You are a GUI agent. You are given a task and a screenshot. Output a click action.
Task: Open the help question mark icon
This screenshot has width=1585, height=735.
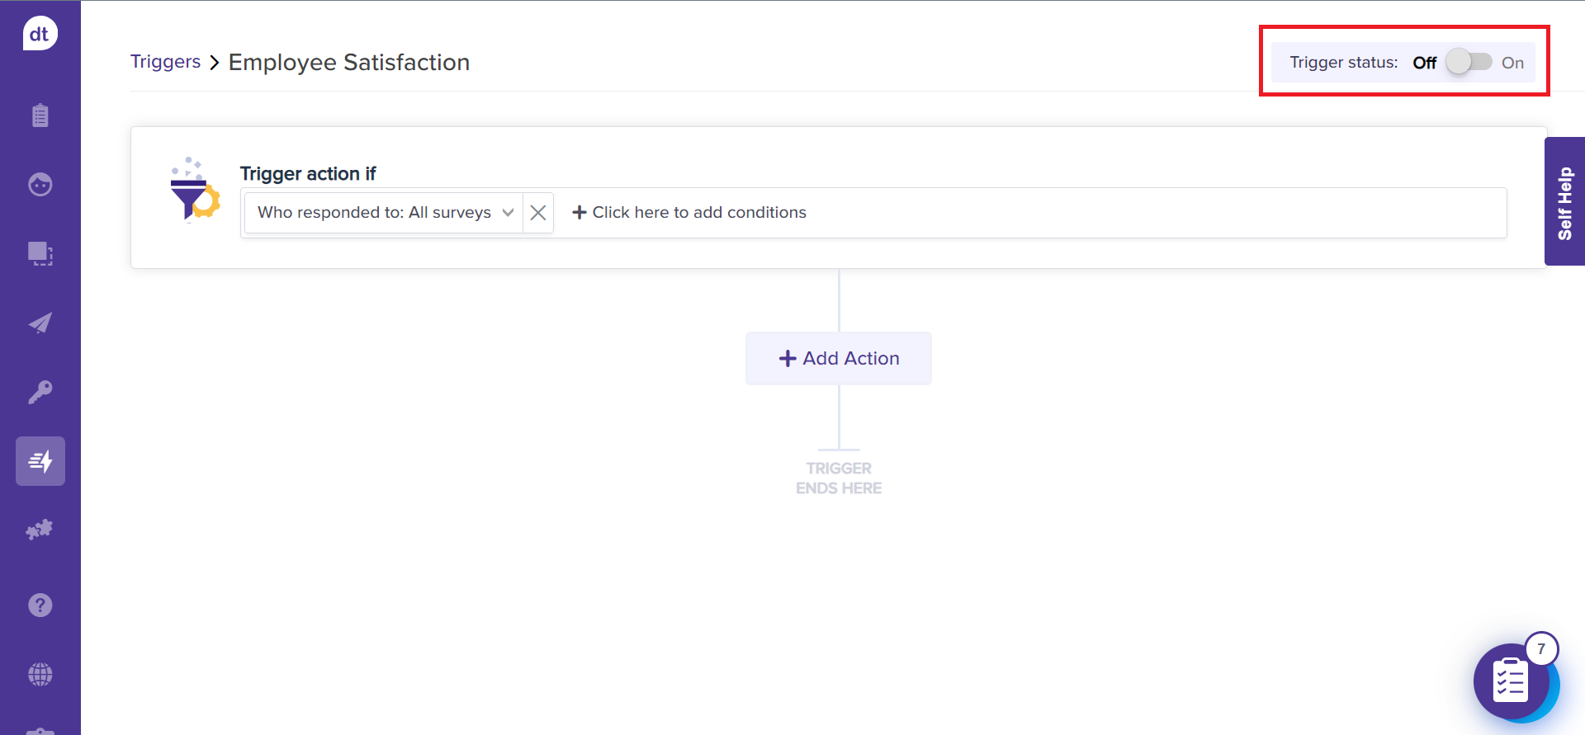(x=40, y=605)
